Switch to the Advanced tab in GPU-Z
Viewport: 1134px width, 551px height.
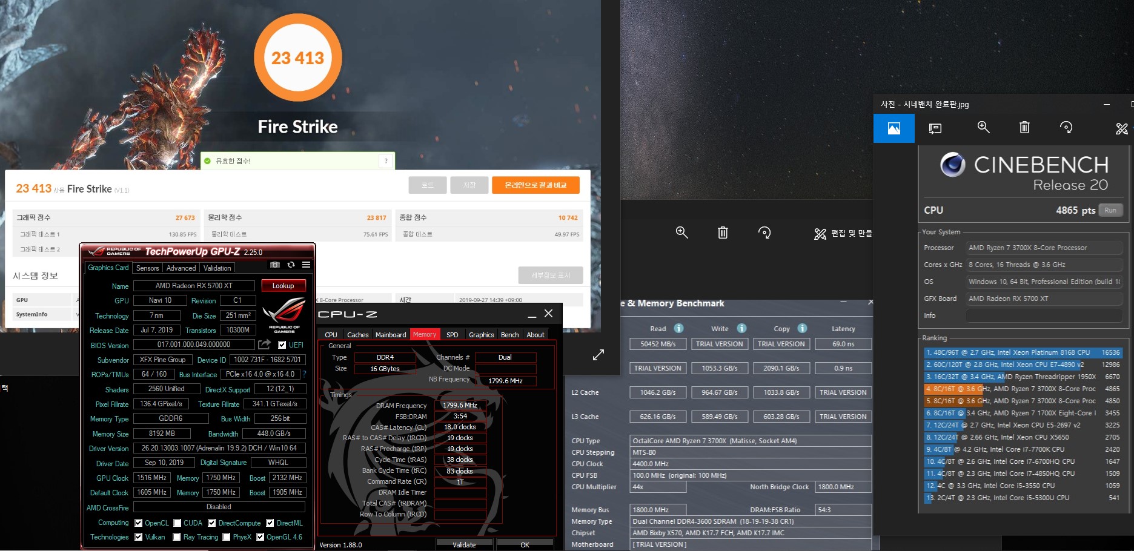[181, 268]
